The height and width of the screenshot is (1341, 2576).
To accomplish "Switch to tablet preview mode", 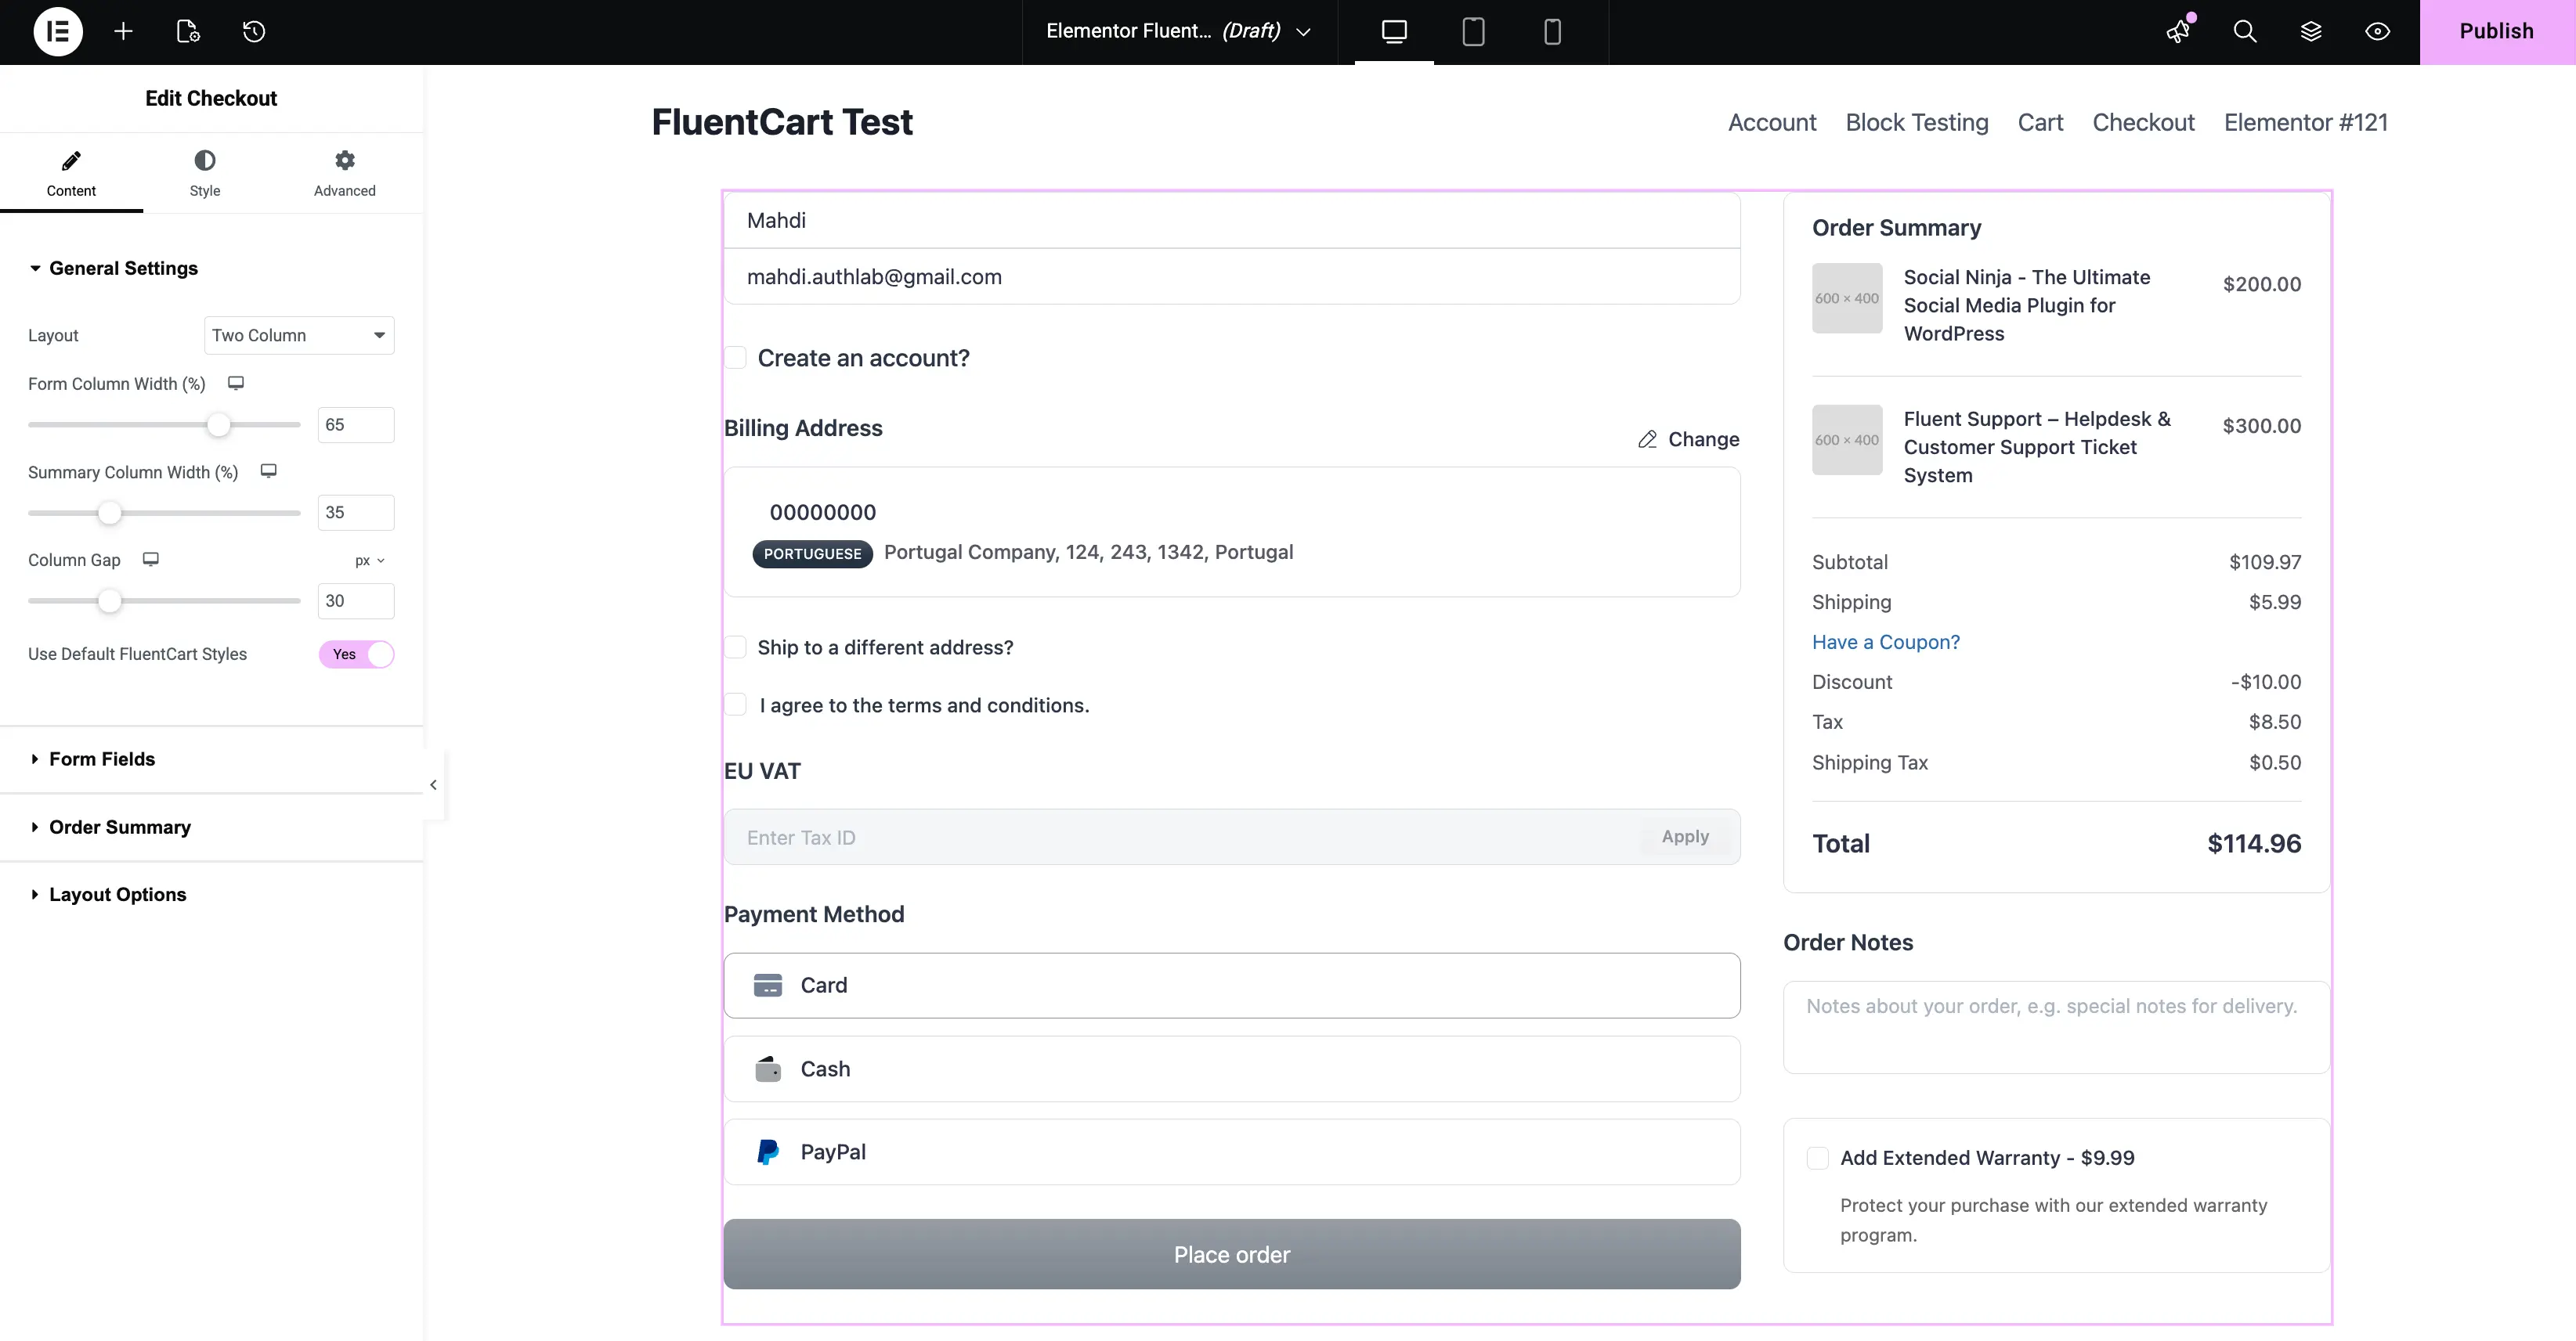I will click(x=1473, y=31).
